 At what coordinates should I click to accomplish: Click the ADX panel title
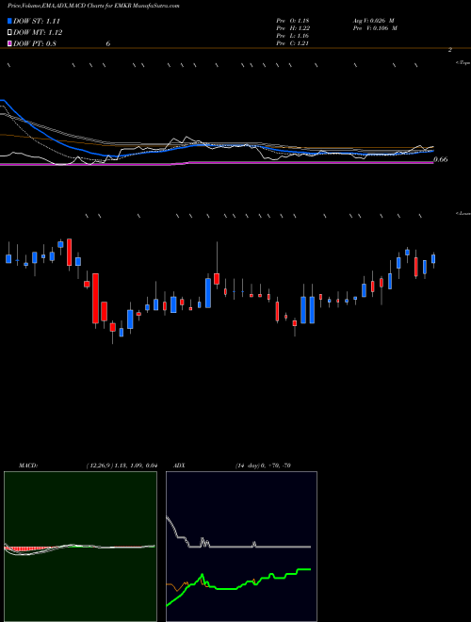[x=179, y=466]
